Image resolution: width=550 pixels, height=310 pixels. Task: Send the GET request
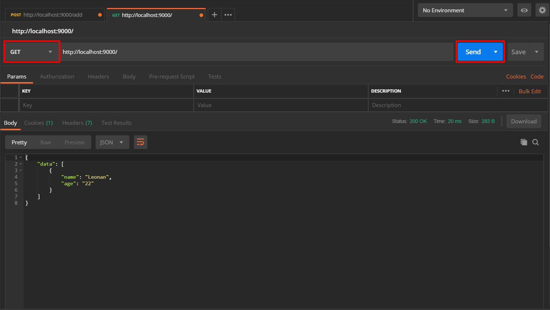tap(473, 52)
